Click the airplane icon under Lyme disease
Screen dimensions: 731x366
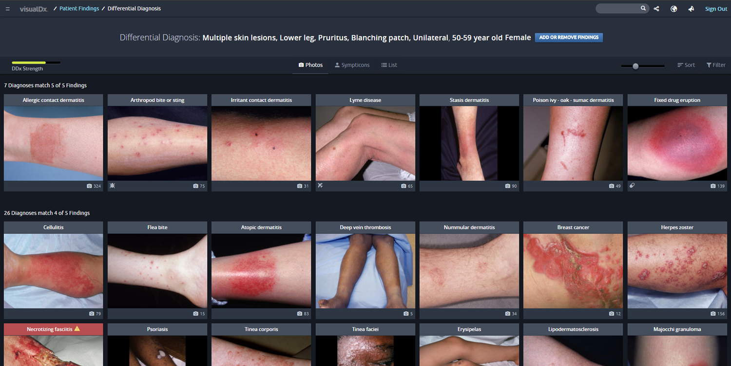click(320, 186)
